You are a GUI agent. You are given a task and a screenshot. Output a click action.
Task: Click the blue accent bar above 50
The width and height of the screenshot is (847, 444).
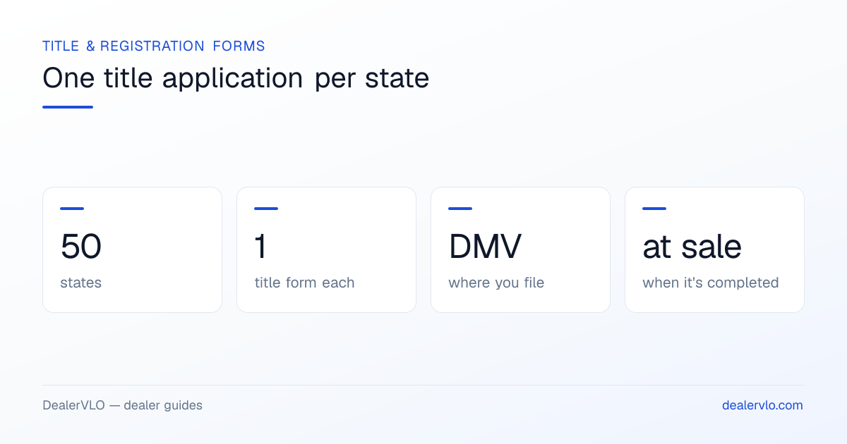tap(72, 209)
